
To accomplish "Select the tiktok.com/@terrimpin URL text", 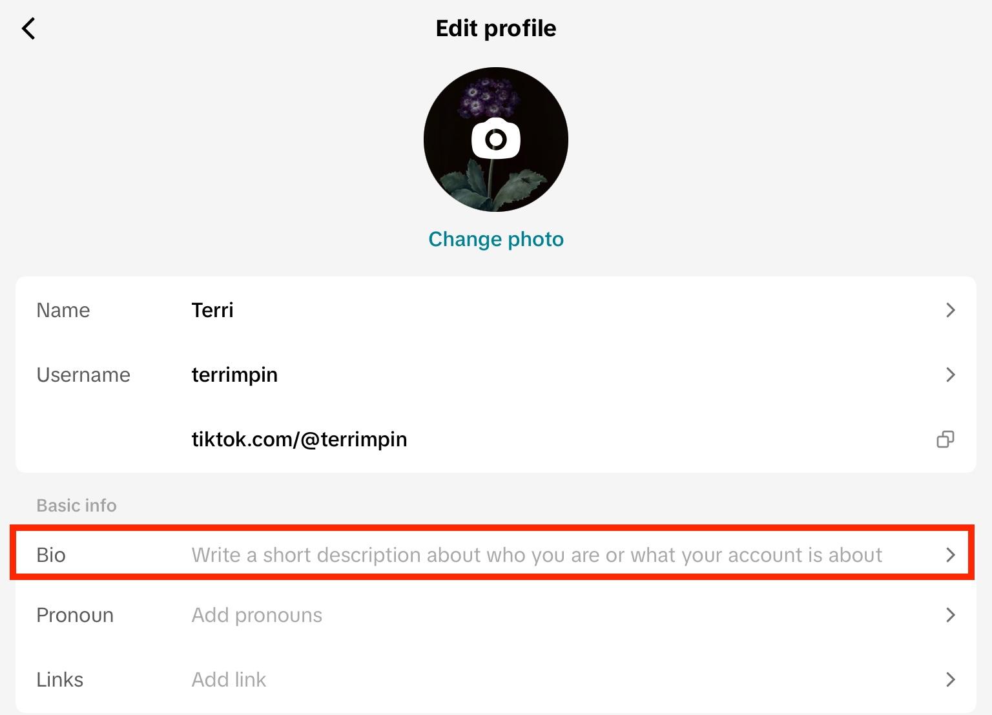I will [299, 439].
